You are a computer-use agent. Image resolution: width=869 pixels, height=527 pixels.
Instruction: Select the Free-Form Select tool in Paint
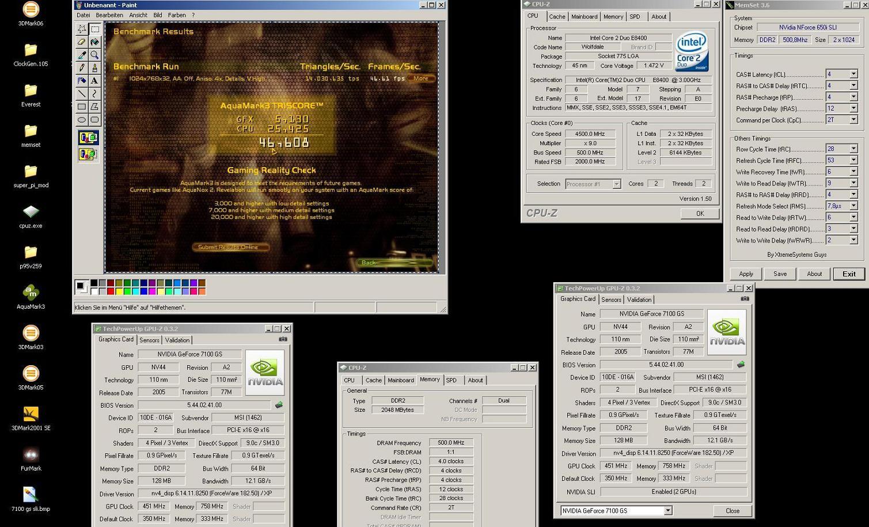point(82,29)
